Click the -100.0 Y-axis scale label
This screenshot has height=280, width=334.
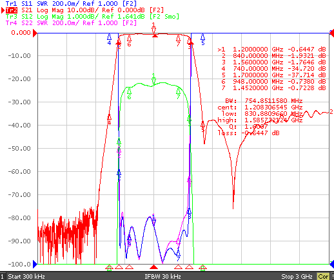pyautogui.click(x=19, y=264)
